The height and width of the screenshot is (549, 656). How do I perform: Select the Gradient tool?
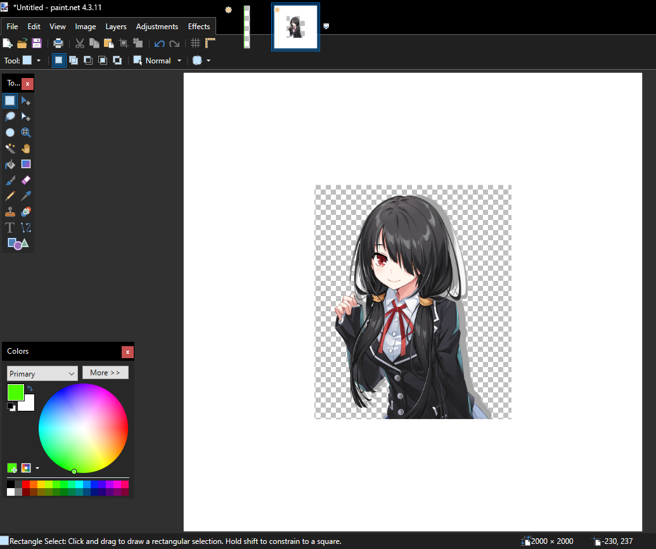coord(26,164)
